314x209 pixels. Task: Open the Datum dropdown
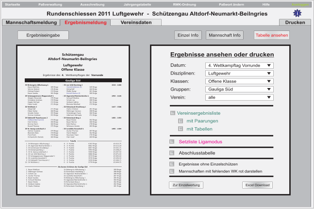click(x=239, y=65)
